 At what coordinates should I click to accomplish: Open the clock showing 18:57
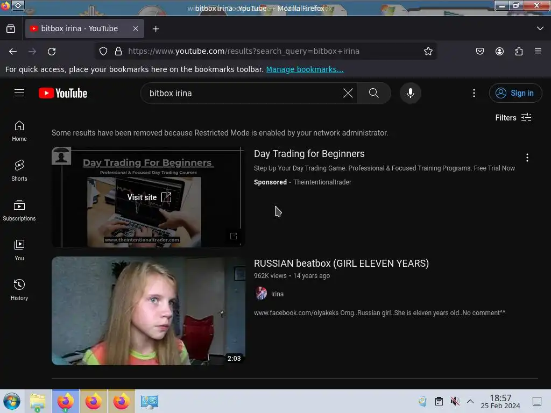(x=500, y=401)
